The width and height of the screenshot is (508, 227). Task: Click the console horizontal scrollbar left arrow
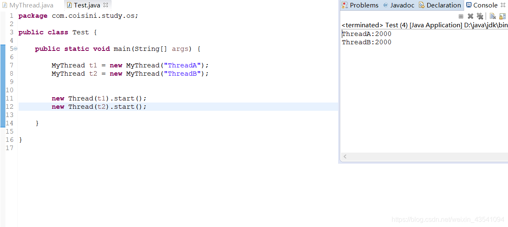coord(345,157)
